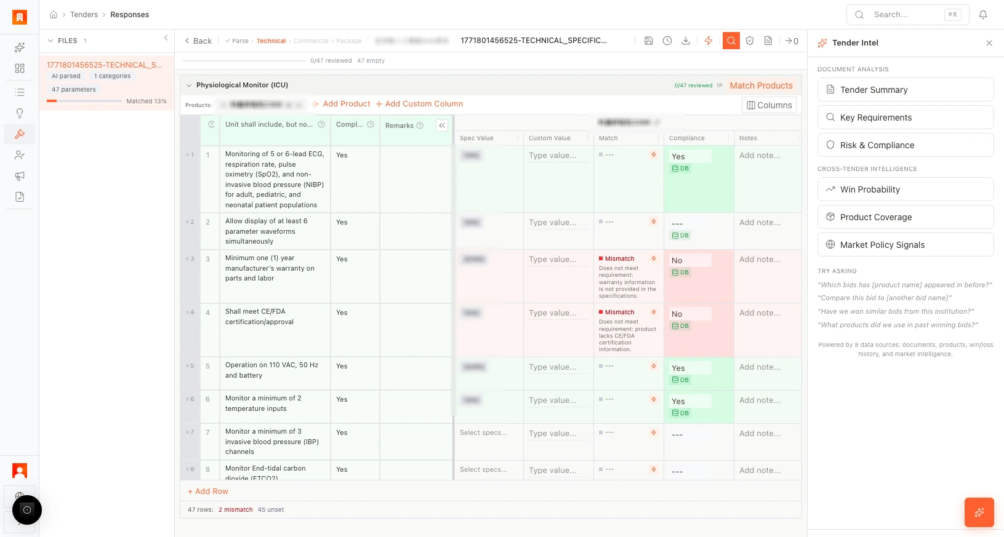This screenshot has height=537, width=1004.
Task: Click the black circular record widget
Action: 27,510
